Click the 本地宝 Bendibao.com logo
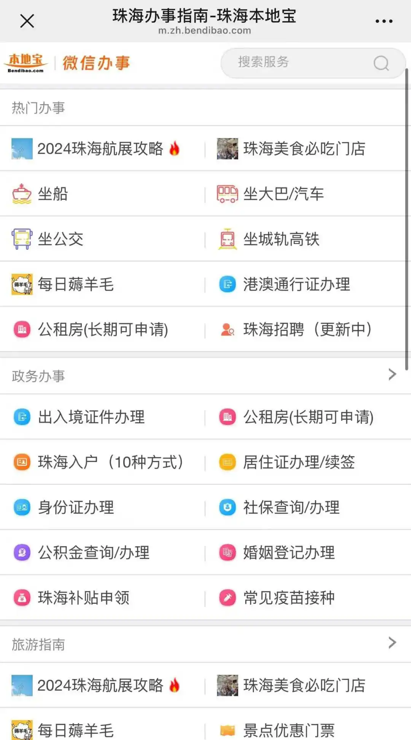 26,63
